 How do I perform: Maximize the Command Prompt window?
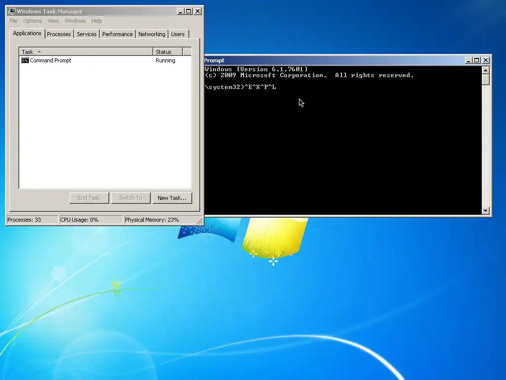477,60
